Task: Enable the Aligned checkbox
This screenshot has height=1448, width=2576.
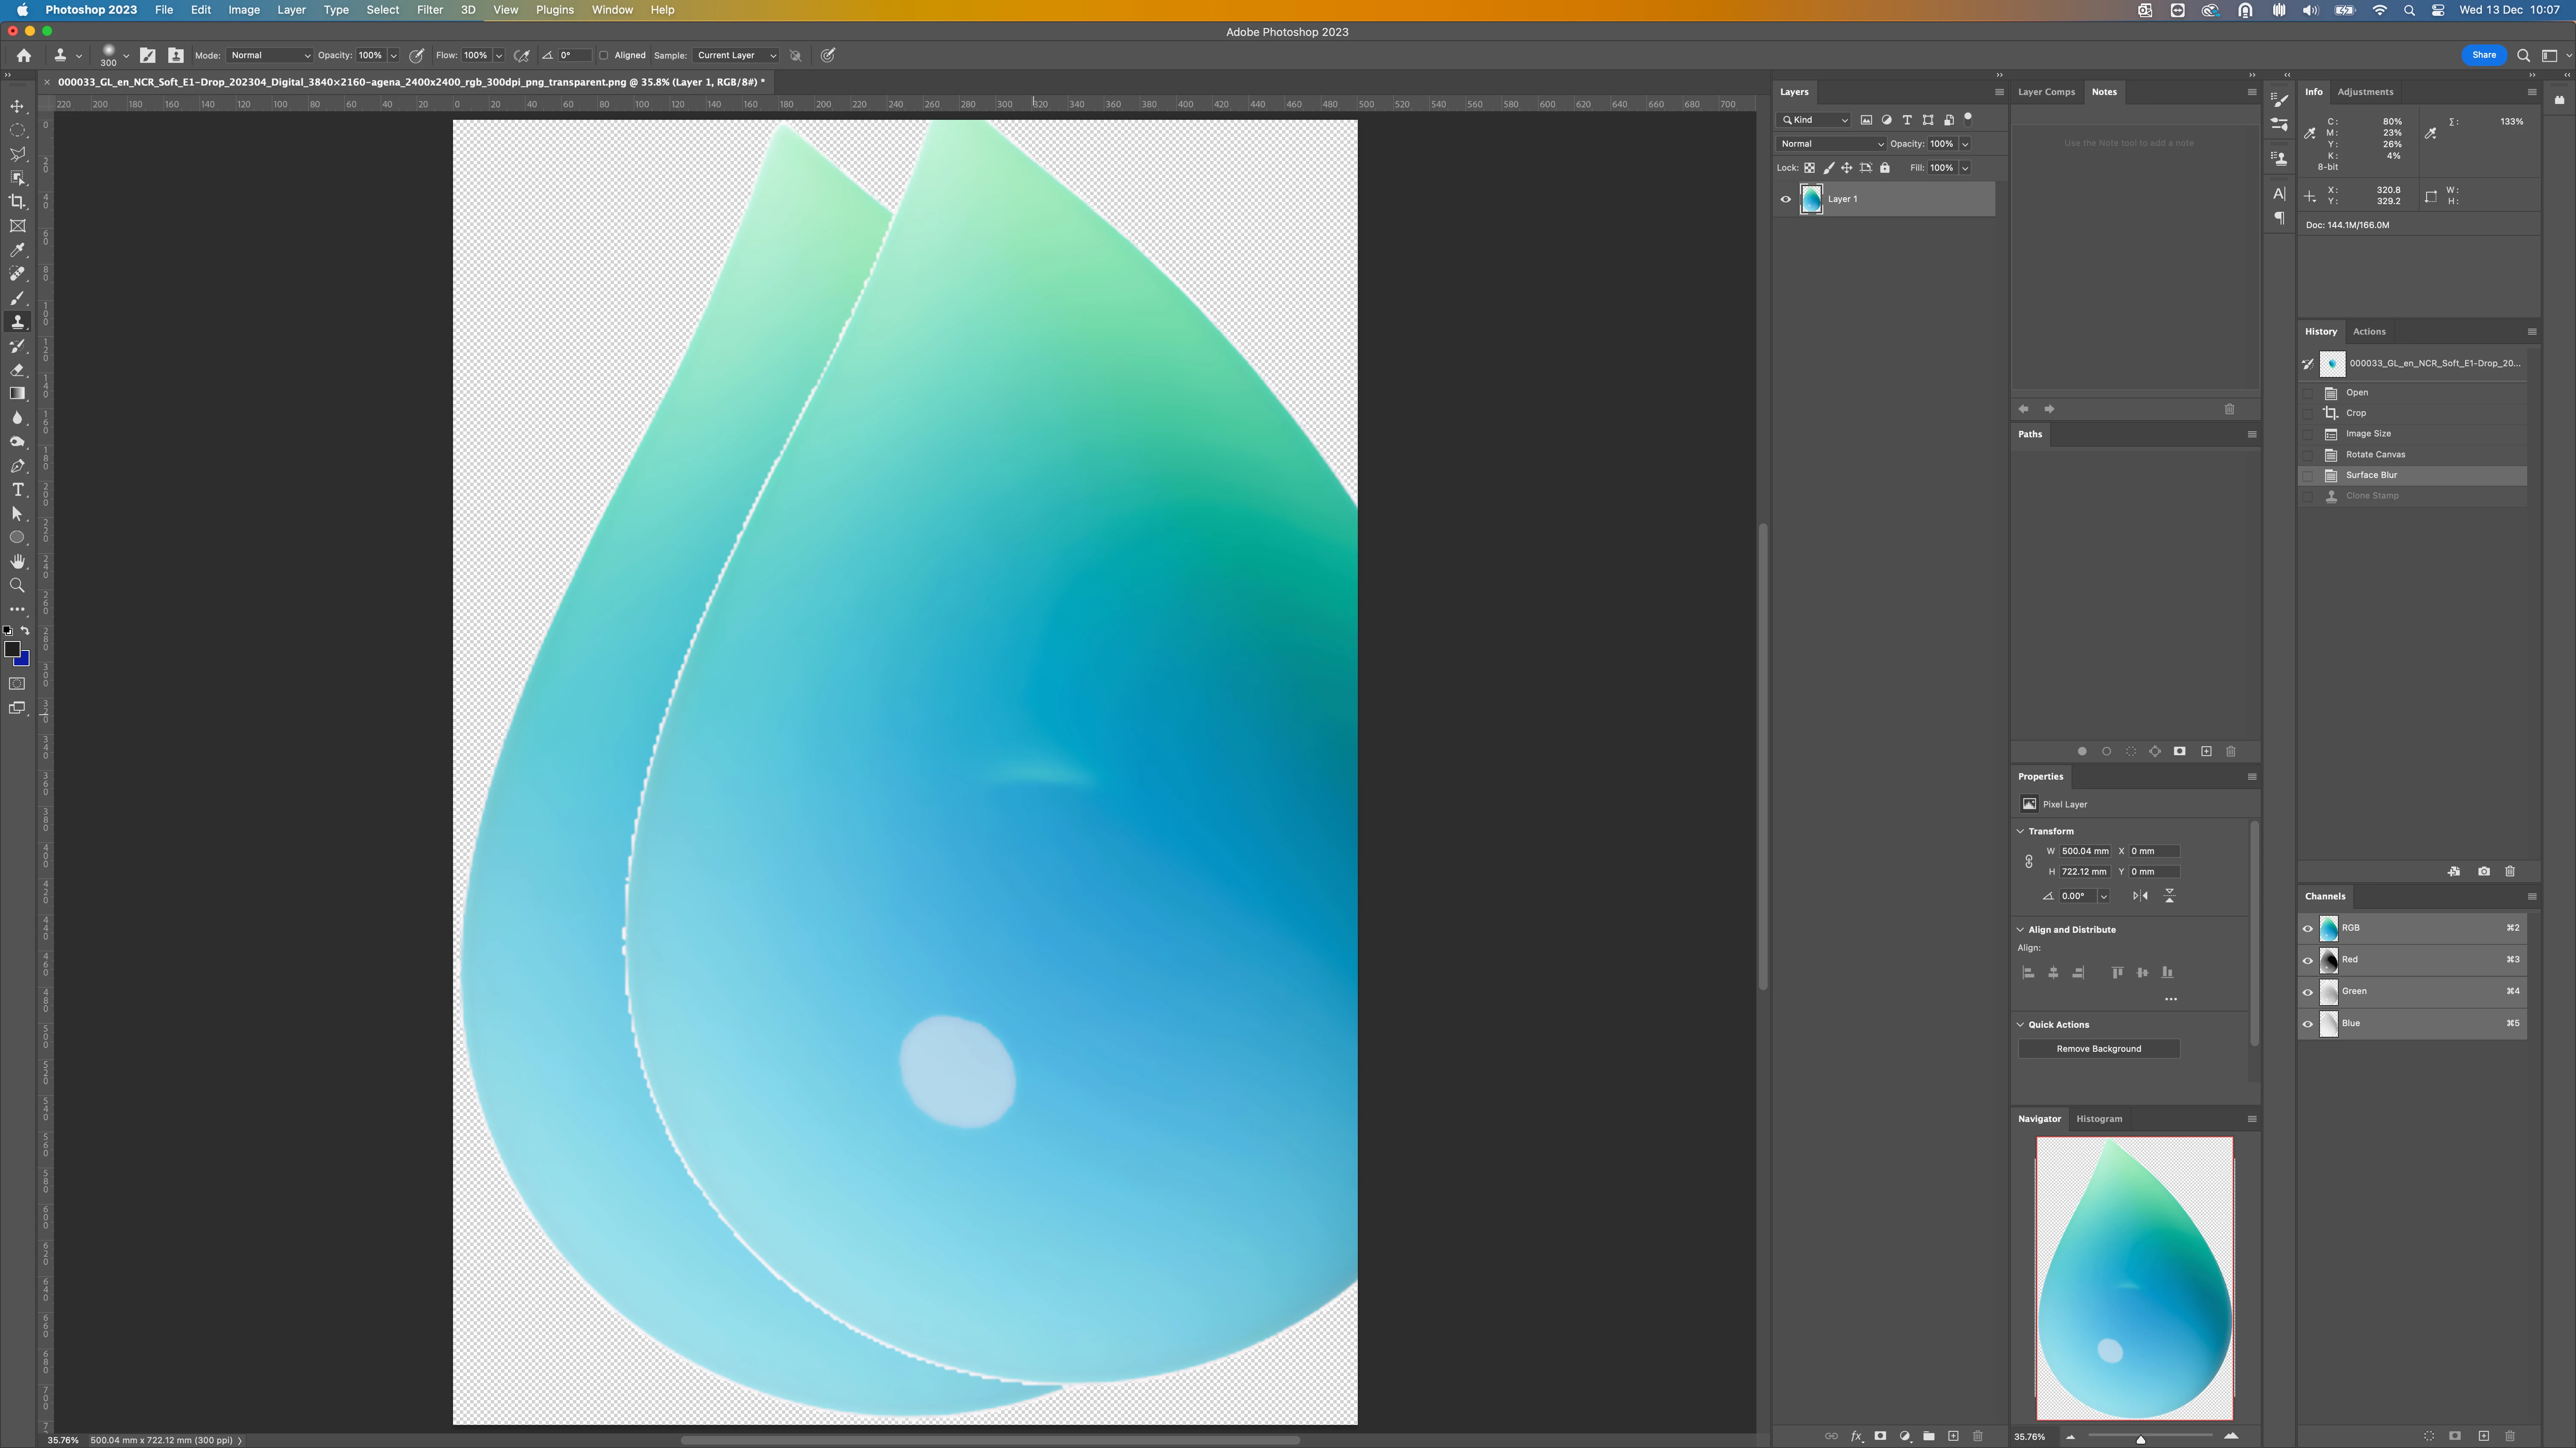Action: (x=604, y=55)
